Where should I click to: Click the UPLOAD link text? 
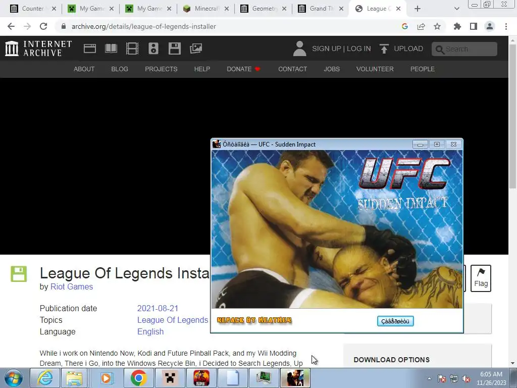(408, 48)
